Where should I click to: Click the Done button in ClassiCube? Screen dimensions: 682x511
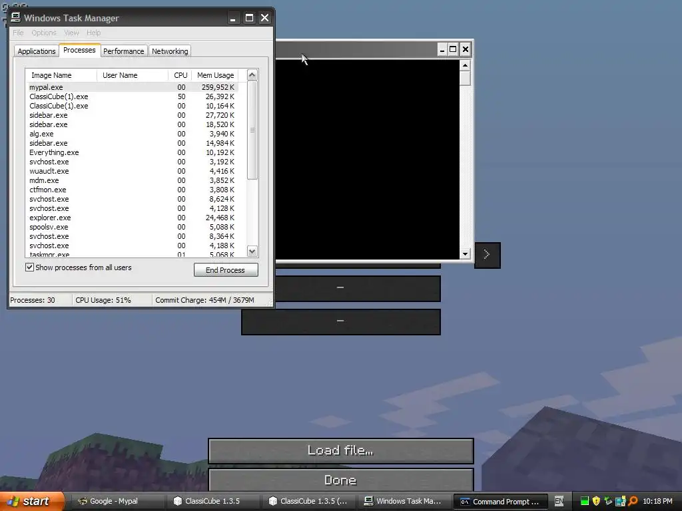[340, 480]
